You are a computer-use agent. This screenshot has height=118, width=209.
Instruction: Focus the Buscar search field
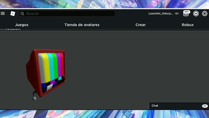[67, 13]
